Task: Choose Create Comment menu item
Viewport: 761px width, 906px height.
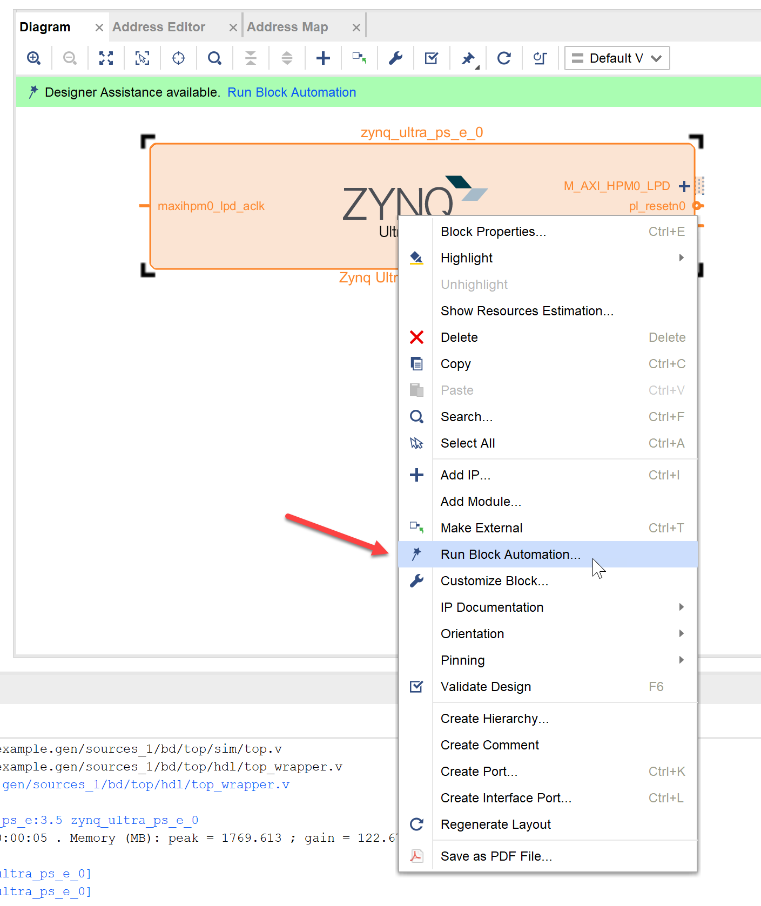Action: coord(548,745)
